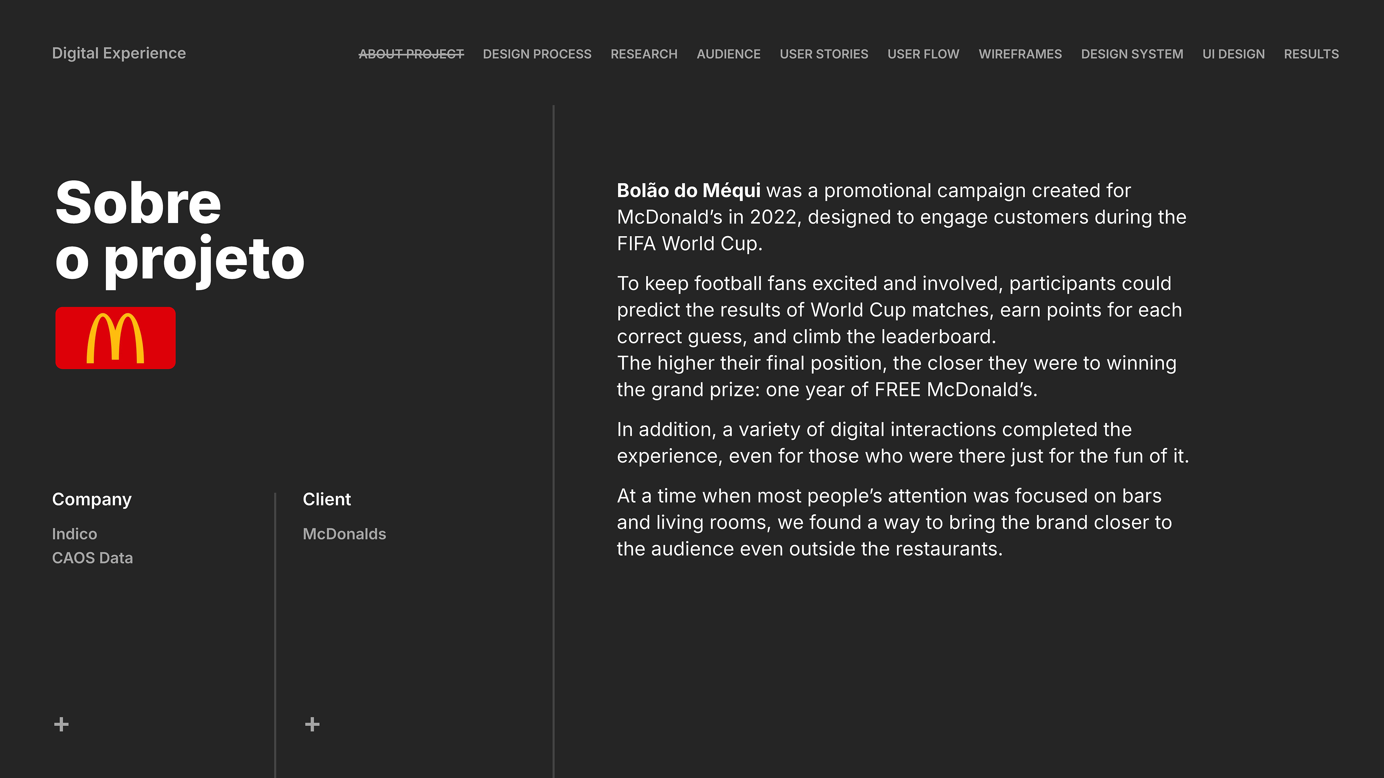Click the Indico company name
This screenshot has width=1384, height=778.
[75, 534]
